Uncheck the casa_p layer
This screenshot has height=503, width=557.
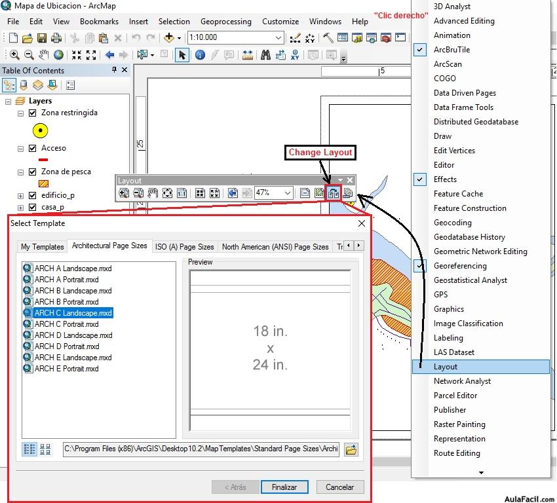pos(32,207)
